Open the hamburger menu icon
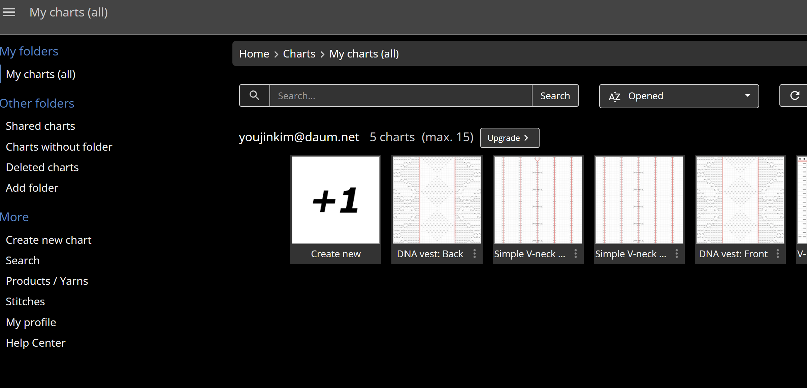The image size is (807, 388). 9,12
